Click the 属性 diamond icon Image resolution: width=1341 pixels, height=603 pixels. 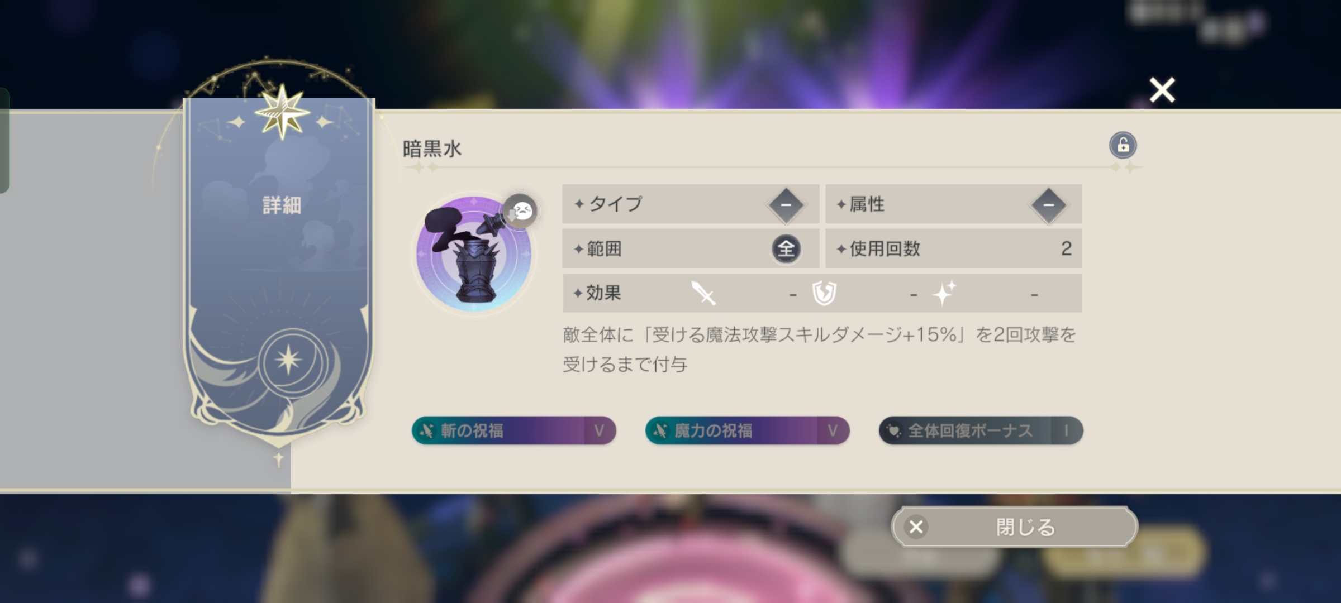(1048, 205)
